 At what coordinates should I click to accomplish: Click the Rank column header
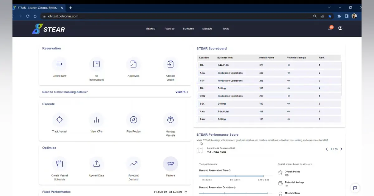(322, 58)
